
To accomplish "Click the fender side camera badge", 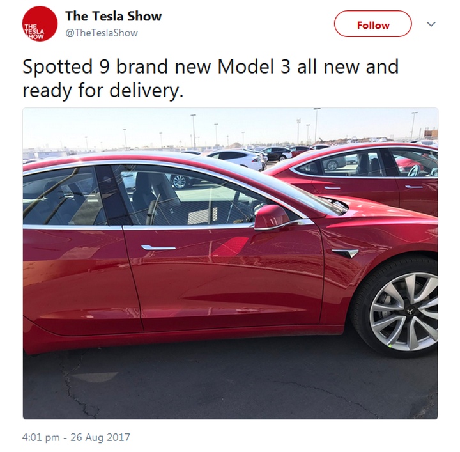I will coord(345,253).
